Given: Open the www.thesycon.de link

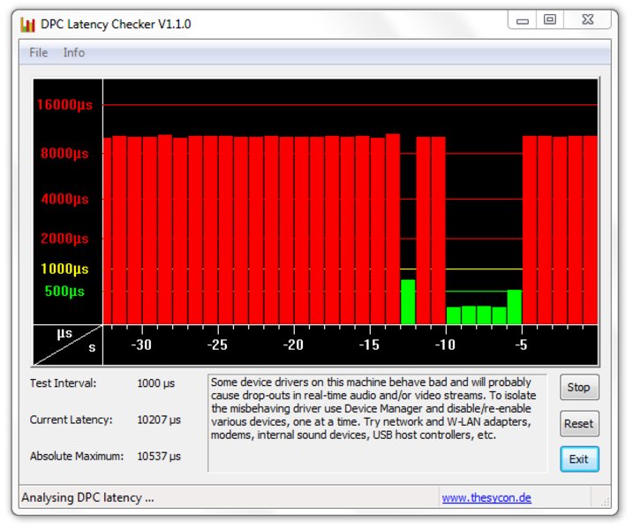Looking at the screenshot, I should [x=486, y=497].
